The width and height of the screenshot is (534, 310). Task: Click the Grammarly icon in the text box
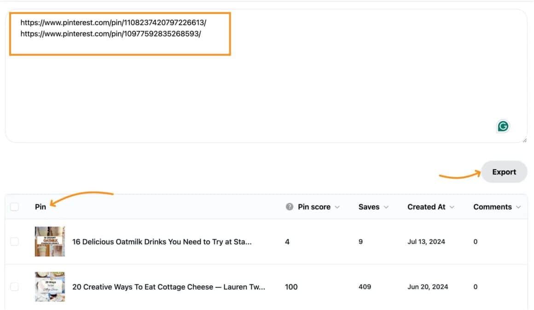(x=503, y=126)
